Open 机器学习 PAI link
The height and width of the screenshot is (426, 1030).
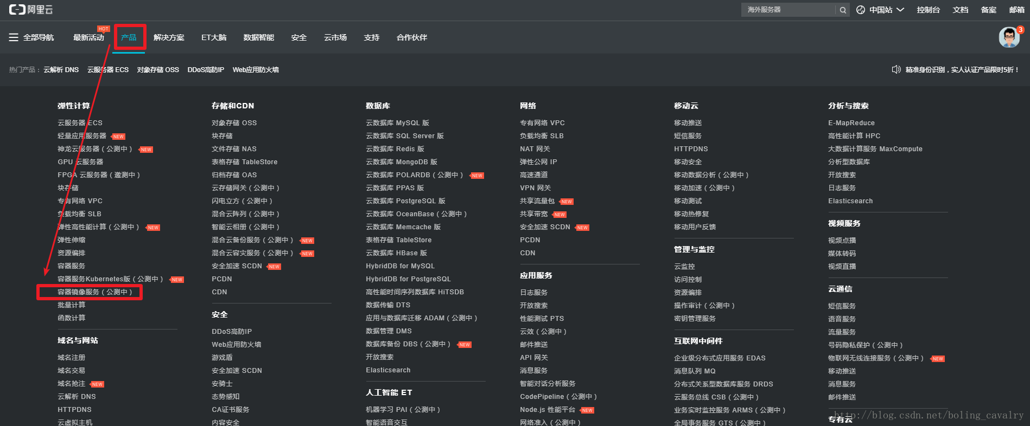pyautogui.click(x=403, y=410)
